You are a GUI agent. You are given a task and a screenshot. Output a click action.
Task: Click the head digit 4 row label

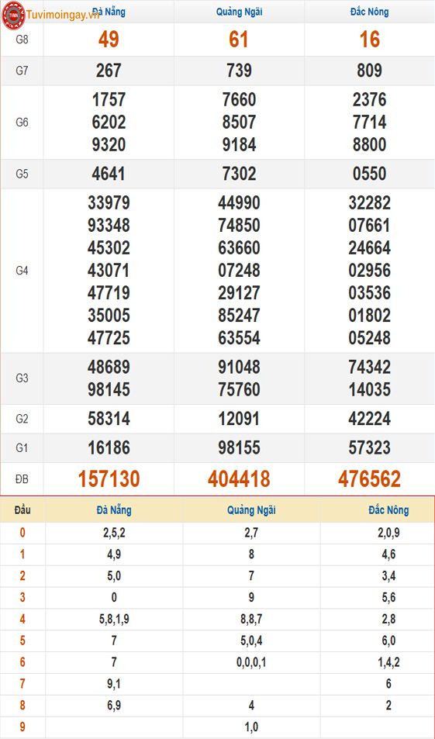point(22,620)
